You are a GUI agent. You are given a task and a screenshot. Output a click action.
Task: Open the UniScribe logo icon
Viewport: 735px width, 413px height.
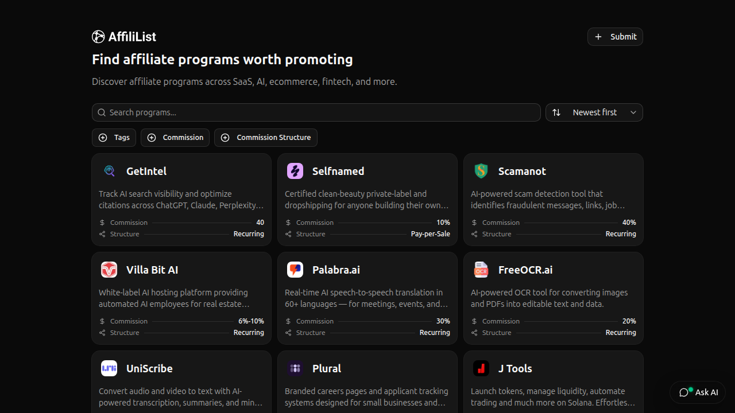pyautogui.click(x=109, y=368)
